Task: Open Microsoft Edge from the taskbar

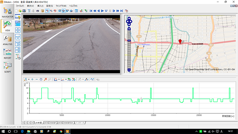Action: point(22,131)
